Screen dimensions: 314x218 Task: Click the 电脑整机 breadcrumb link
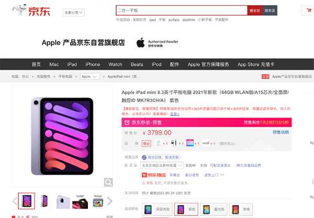43,76
